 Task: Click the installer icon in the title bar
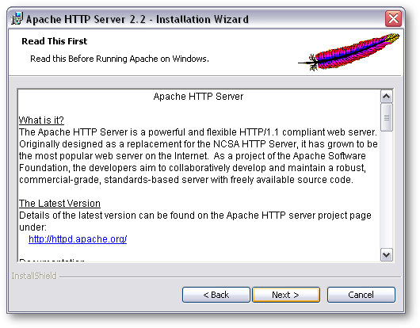[17, 18]
